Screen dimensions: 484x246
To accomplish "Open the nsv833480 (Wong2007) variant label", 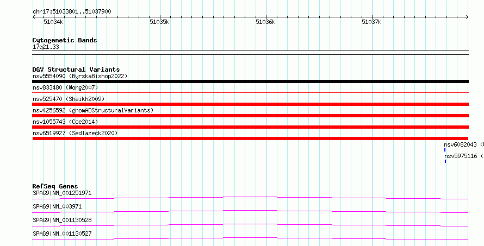I will click(x=65, y=87).
